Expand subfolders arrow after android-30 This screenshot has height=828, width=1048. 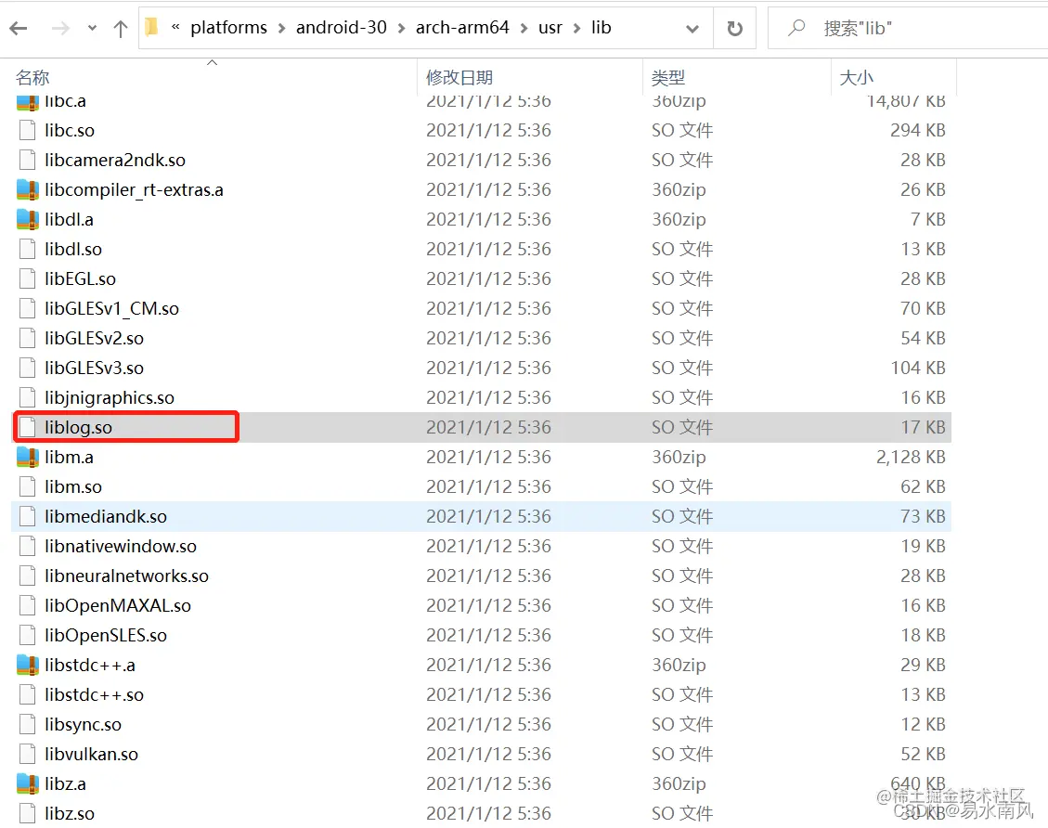point(401,28)
